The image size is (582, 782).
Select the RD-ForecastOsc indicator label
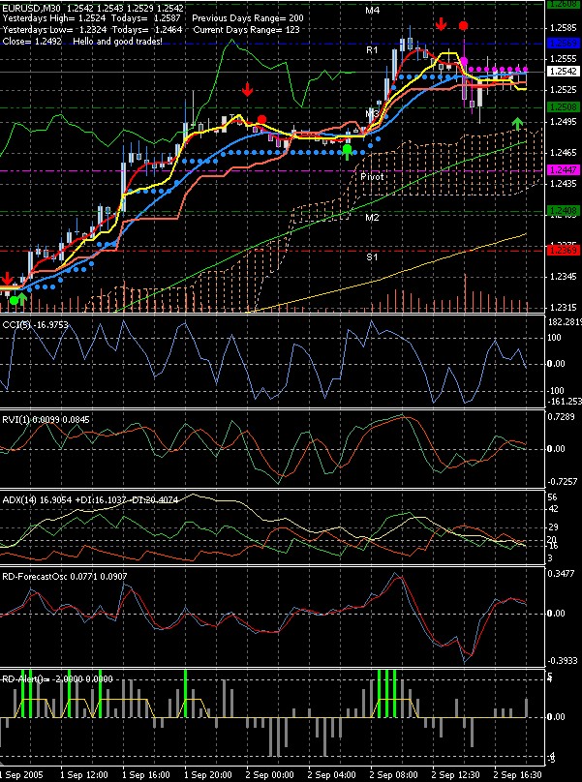click(x=64, y=577)
